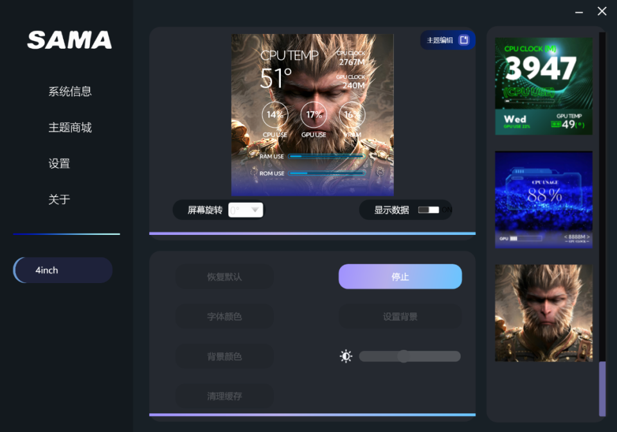Click 恢复默认 to restore defaults
This screenshot has width=617, height=432.
pos(224,277)
